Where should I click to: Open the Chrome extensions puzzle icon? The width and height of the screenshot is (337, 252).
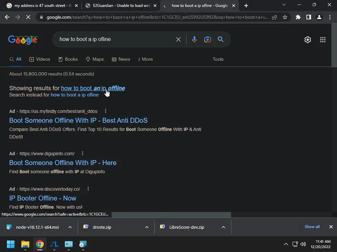point(298,17)
